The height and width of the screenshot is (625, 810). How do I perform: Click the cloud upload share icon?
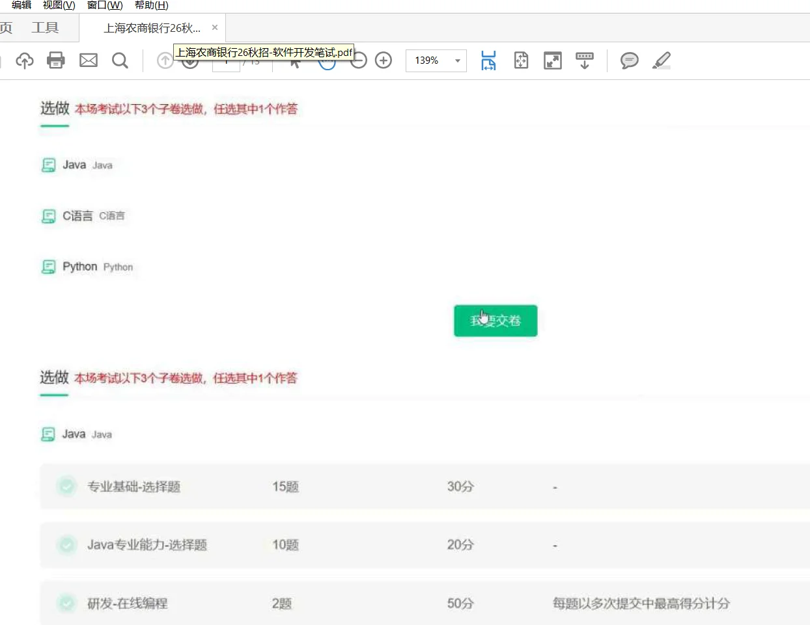[24, 60]
